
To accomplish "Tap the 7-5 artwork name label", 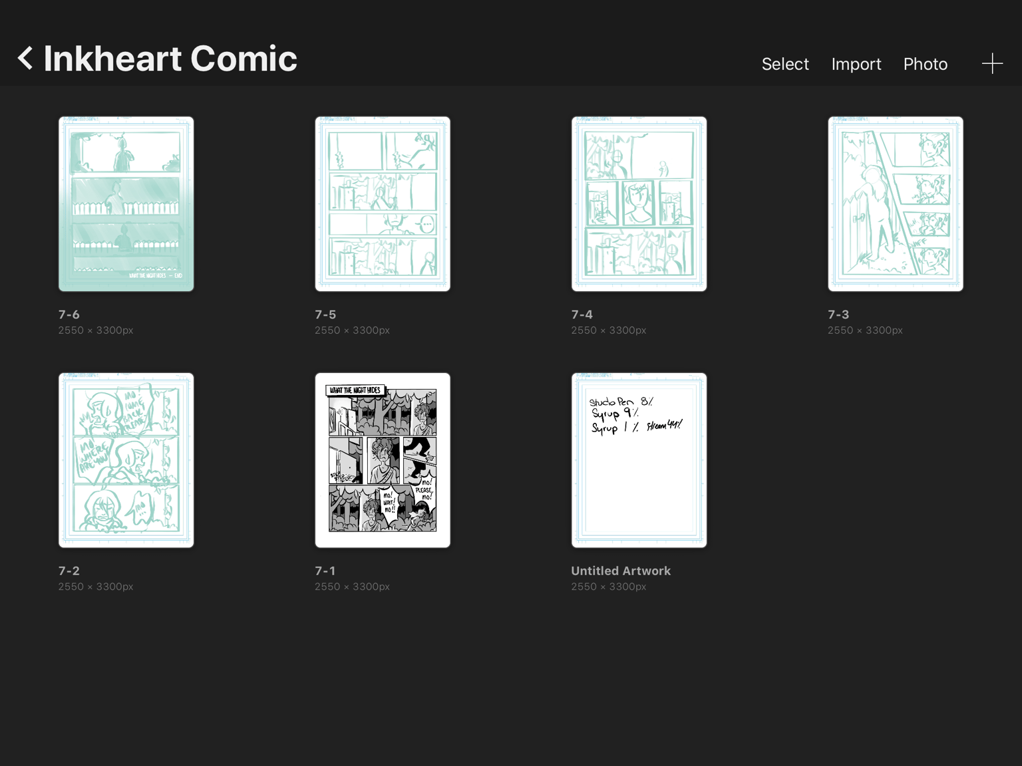I will [325, 315].
